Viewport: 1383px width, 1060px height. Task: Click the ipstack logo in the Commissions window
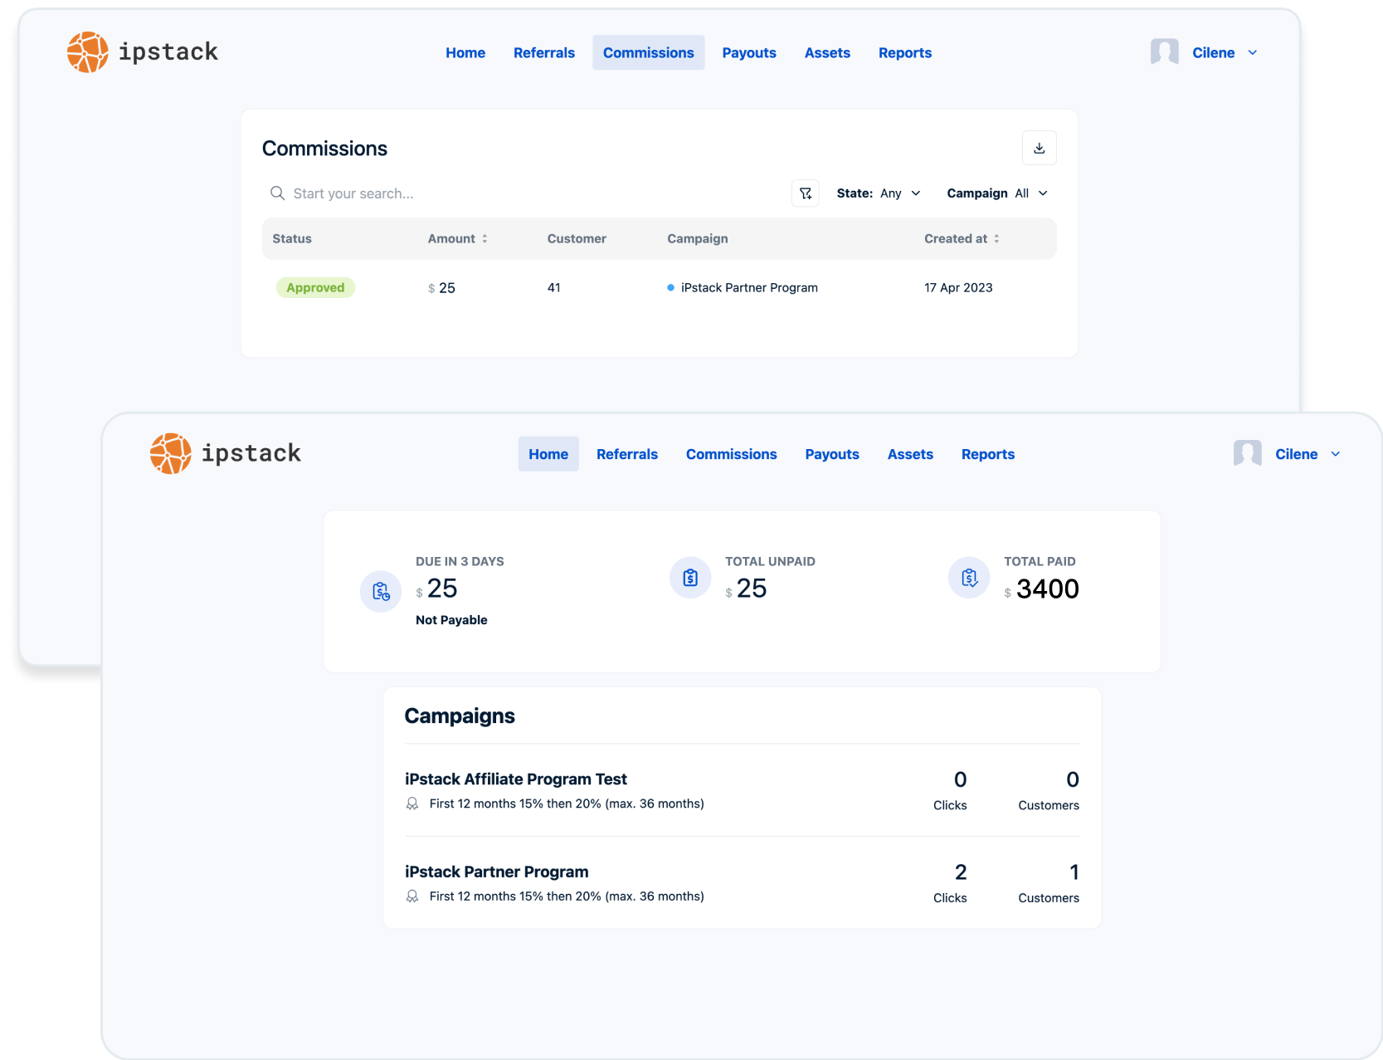point(142,52)
